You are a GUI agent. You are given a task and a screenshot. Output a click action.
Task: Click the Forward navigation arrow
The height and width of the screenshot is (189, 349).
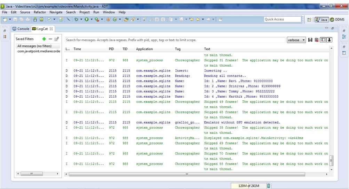coord(208,20)
